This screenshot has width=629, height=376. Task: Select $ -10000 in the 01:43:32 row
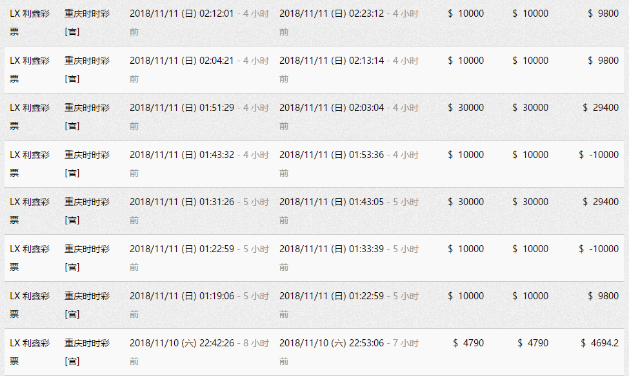(599, 155)
